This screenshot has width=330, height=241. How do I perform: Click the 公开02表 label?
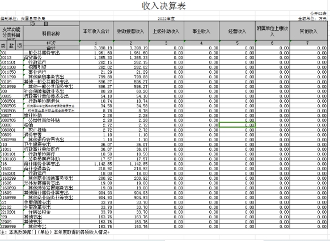point(318,14)
